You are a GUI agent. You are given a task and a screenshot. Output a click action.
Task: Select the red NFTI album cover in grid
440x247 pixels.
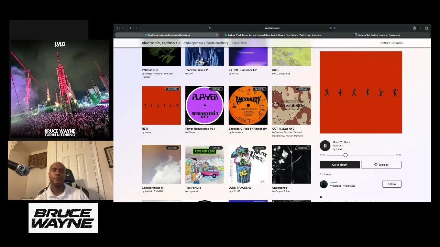(x=161, y=106)
